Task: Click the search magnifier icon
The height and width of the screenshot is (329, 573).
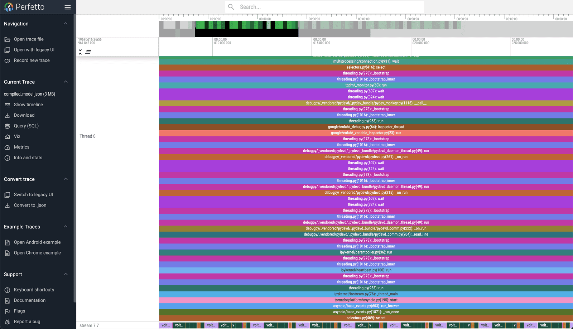Action: tap(231, 7)
